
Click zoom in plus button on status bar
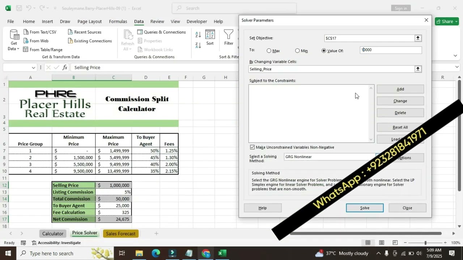coord(445,243)
